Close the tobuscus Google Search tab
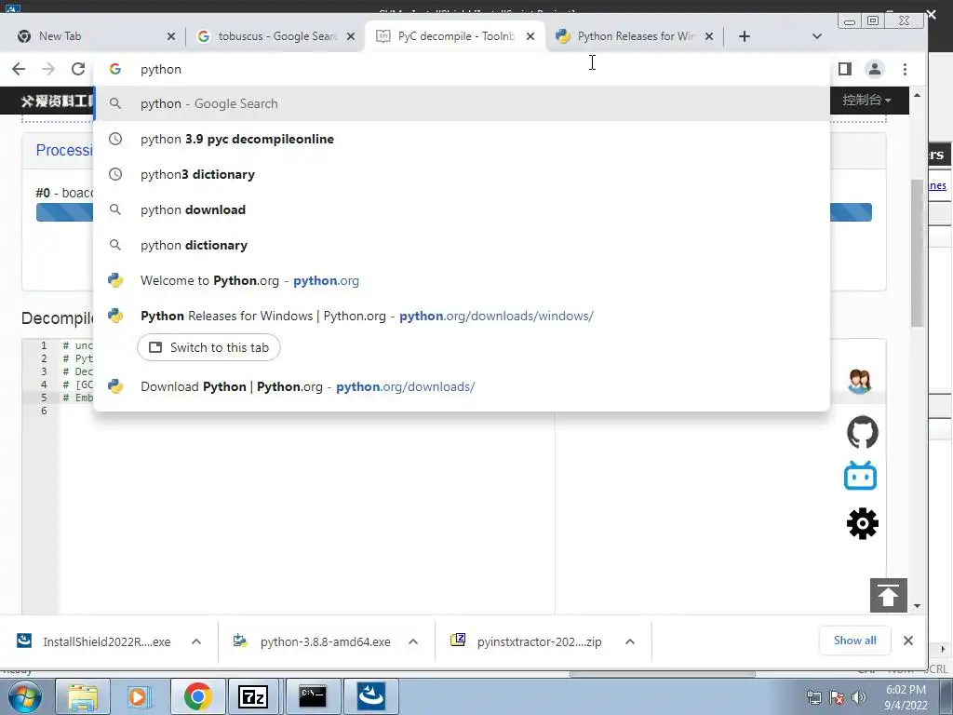This screenshot has height=715, width=953. click(x=351, y=36)
